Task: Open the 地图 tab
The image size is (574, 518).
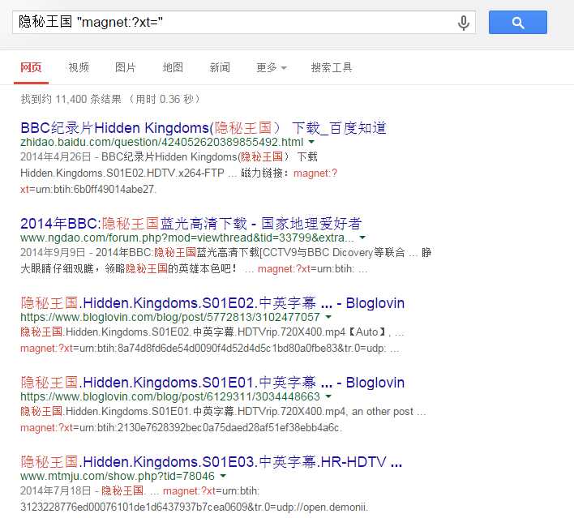Action: click(x=173, y=67)
